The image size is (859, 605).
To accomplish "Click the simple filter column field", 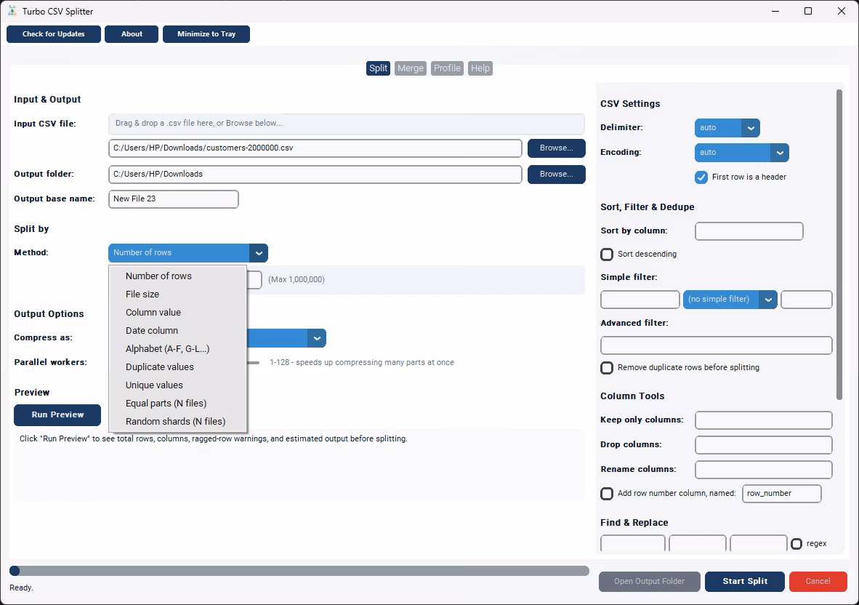I will coord(640,300).
